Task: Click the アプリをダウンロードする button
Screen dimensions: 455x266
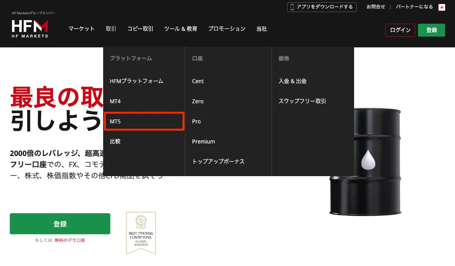Action: coord(322,7)
